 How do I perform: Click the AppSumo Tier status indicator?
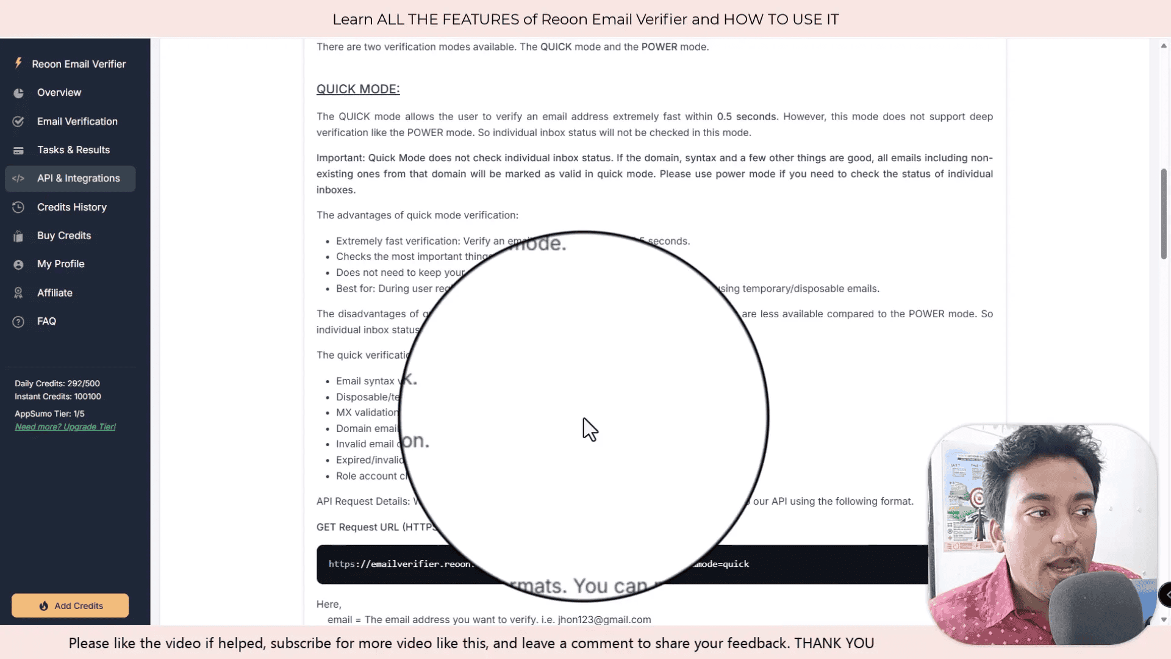(x=50, y=412)
